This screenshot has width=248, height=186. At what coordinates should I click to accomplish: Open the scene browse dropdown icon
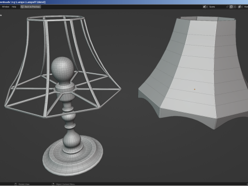pos(205,7)
